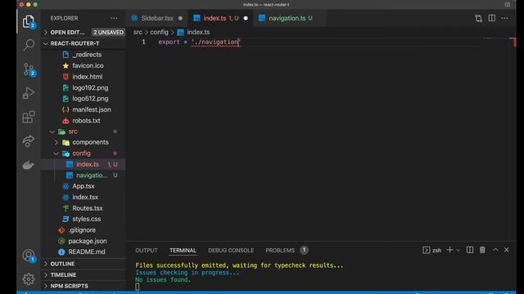Open favicon.ico in the file tree
Viewport: 524px width, 294px height.
tap(88, 65)
